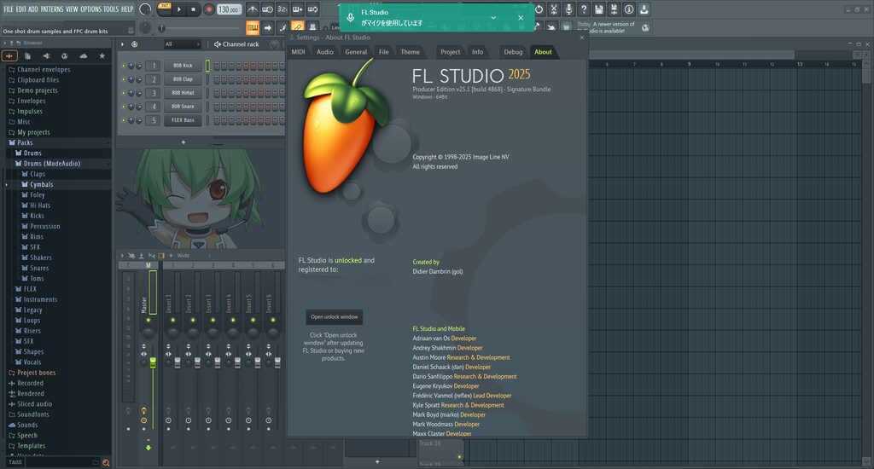
Task: Dismiss the FL Studio microphone notification
Action: click(x=521, y=18)
